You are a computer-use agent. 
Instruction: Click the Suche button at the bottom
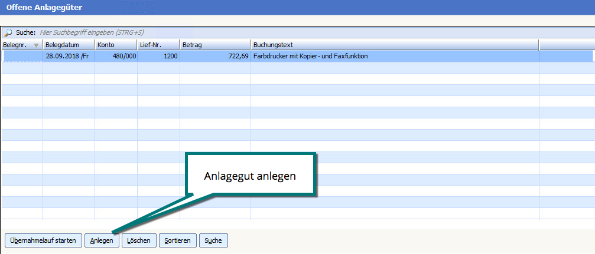tap(213, 240)
